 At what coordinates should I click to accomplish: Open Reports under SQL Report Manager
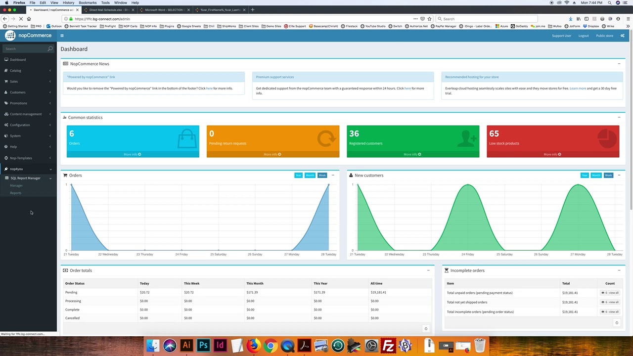tap(16, 193)
